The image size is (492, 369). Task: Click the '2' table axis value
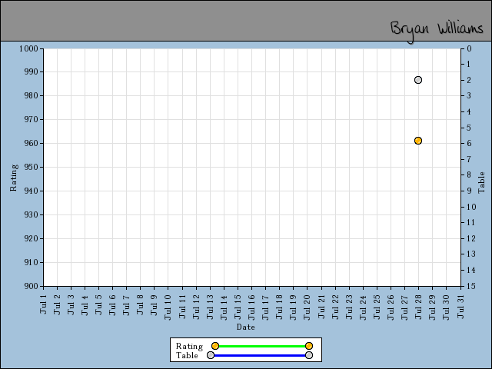pos(469,80)
